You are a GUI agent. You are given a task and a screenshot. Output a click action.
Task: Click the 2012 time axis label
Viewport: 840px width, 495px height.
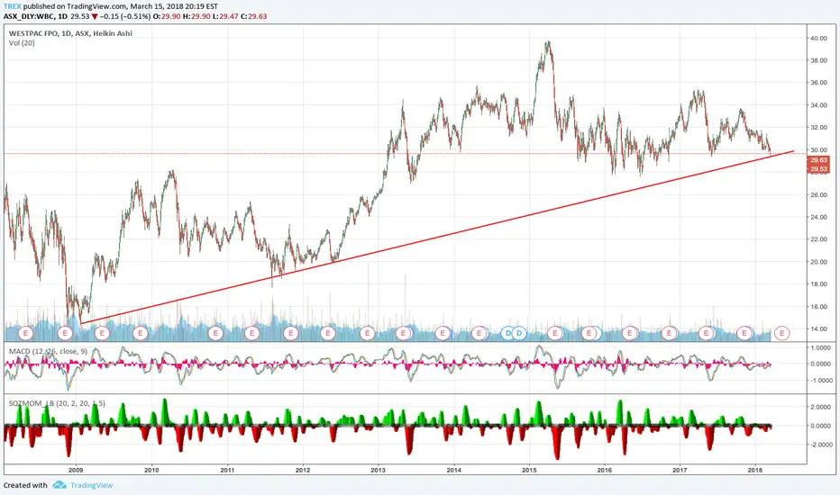(303, 471)
